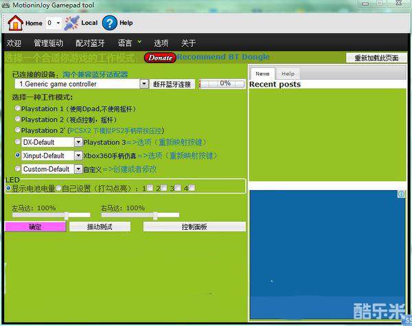This screenshot has width=412, height=326.
Task: Click the red Donate button
Action: click(x=160, y=58)
